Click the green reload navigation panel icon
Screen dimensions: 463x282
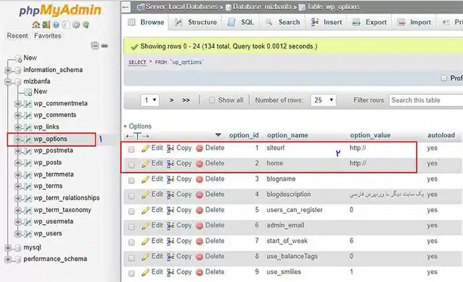[87, 25]
